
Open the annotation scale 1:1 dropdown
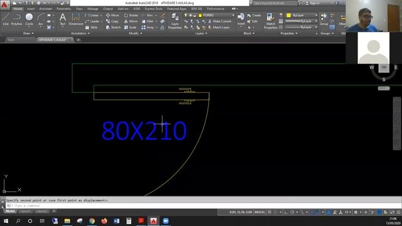click(347, 212)
